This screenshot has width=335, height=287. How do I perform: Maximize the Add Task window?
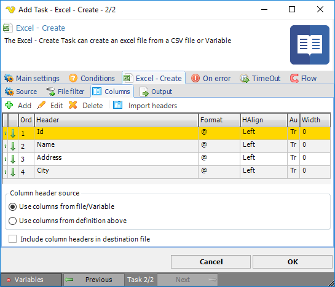(x=292, y=9)
